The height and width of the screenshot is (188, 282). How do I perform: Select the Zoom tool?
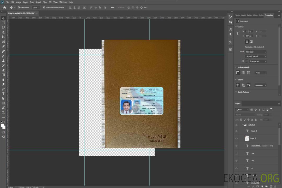pos(3,113)
